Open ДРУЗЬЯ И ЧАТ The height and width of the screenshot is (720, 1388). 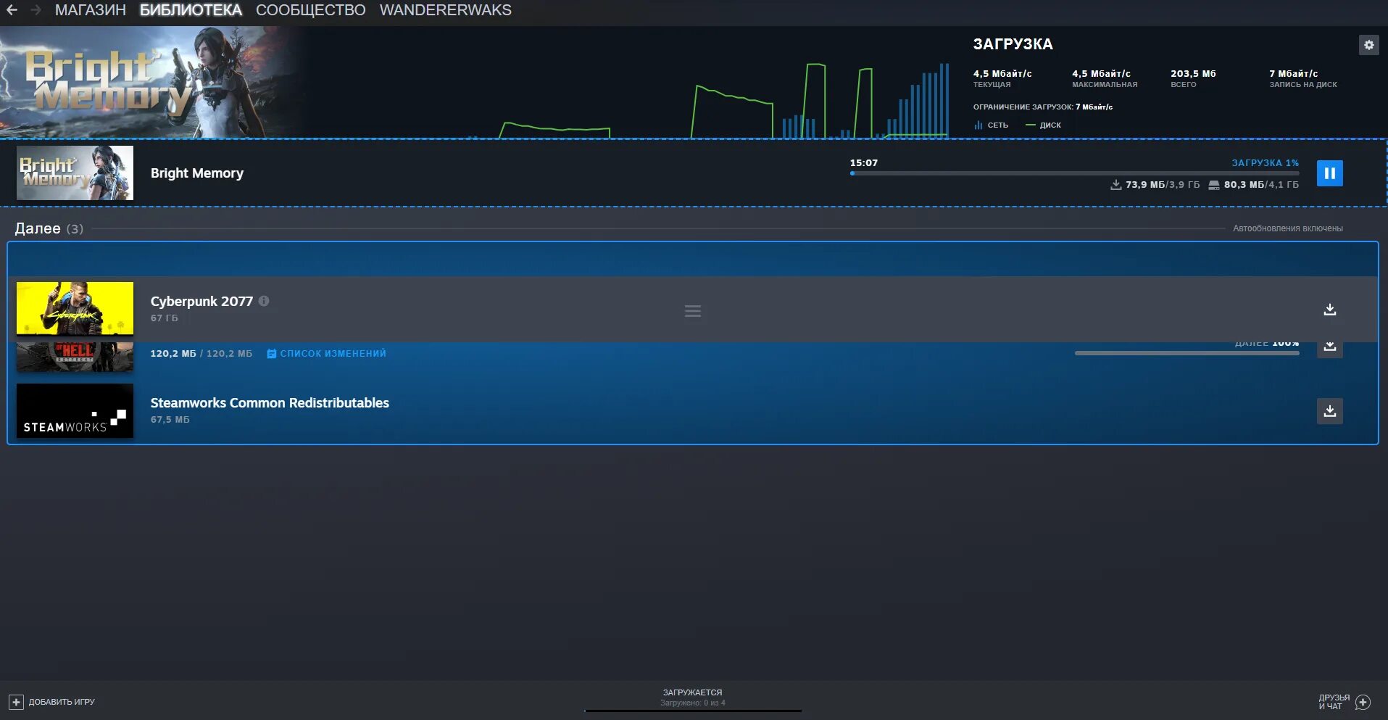tap(1344, 702)
